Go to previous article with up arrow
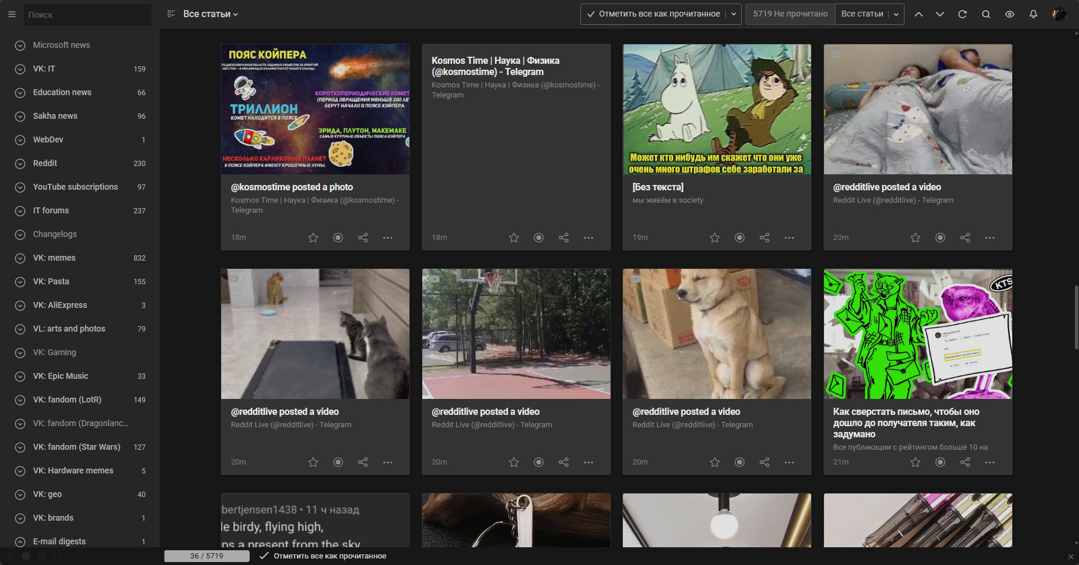Image resolution: width=1079 pixels, height=565 pixels. [919, 14]
